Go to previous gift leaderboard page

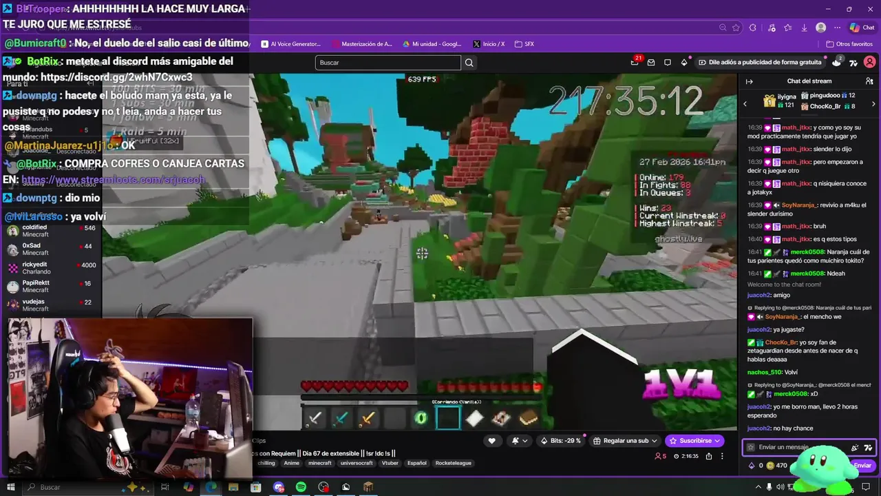(745, 104)
